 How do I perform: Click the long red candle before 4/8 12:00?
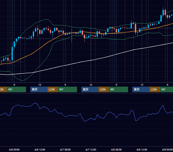point(136,28)
